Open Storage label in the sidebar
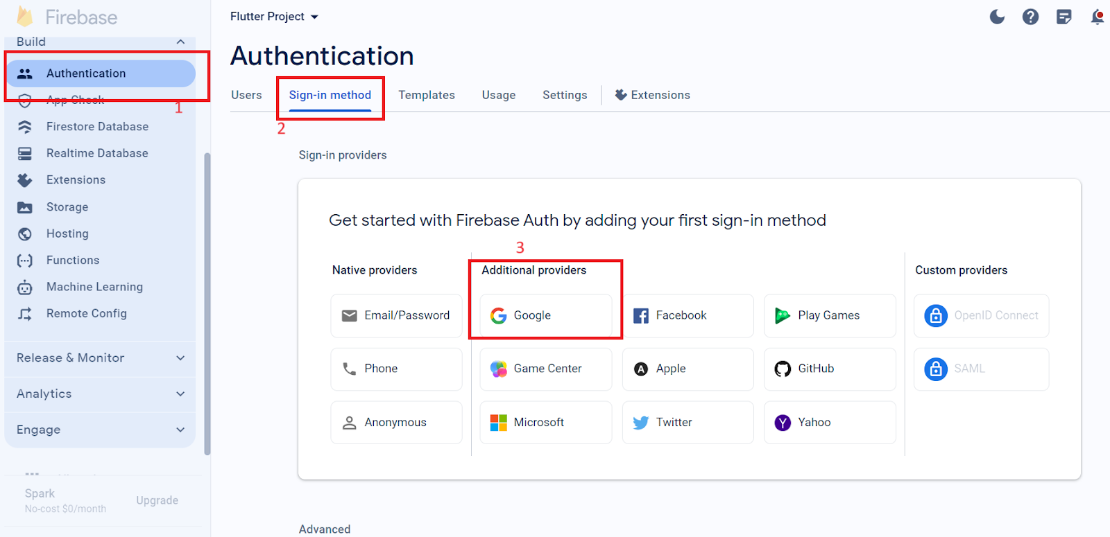This screenshot has height=537, width=1110. 67,207
